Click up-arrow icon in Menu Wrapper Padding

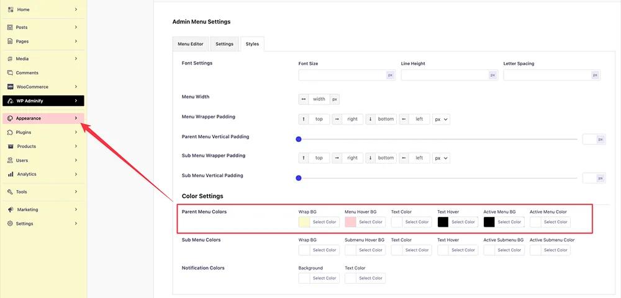click(x=304, y=119)
